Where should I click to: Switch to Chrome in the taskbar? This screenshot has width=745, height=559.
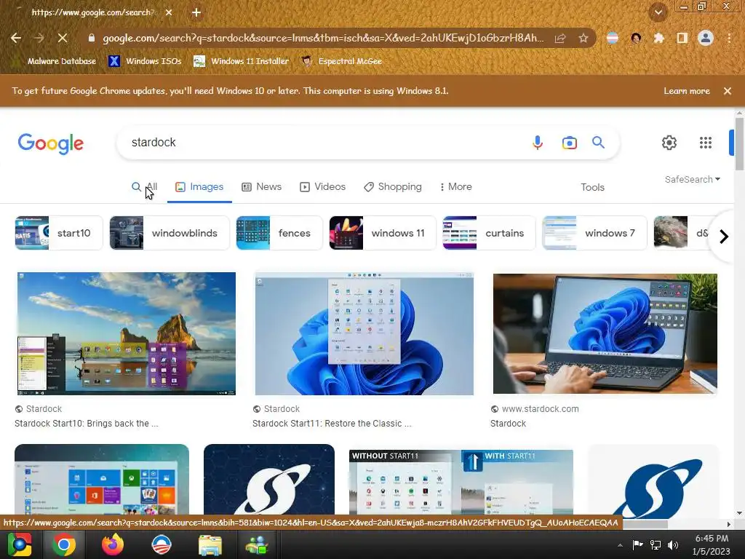64,544
